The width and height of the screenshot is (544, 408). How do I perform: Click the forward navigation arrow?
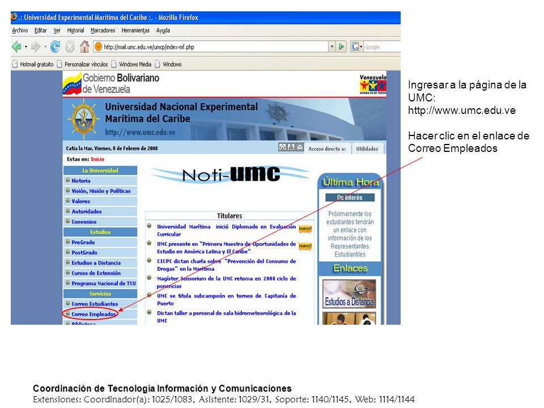35,46
